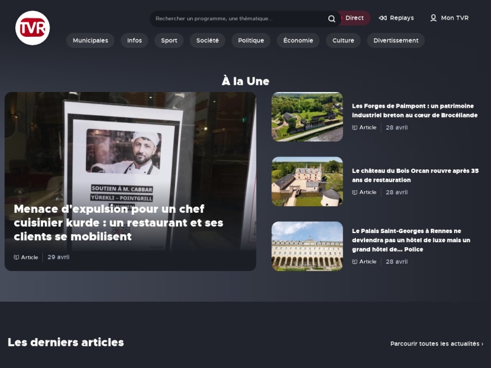Click 28 avril under Palais Saint-Georges
Screen dimensions: 491x368
(x=396, y=262)
